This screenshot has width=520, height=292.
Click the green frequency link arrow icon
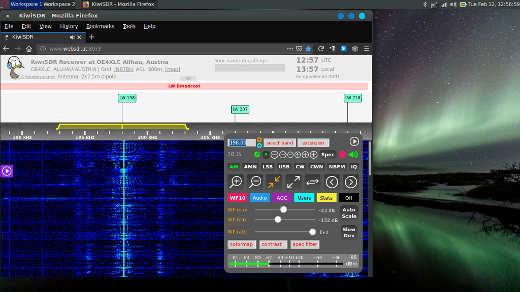pyautogui.click(x=256, y=154)
